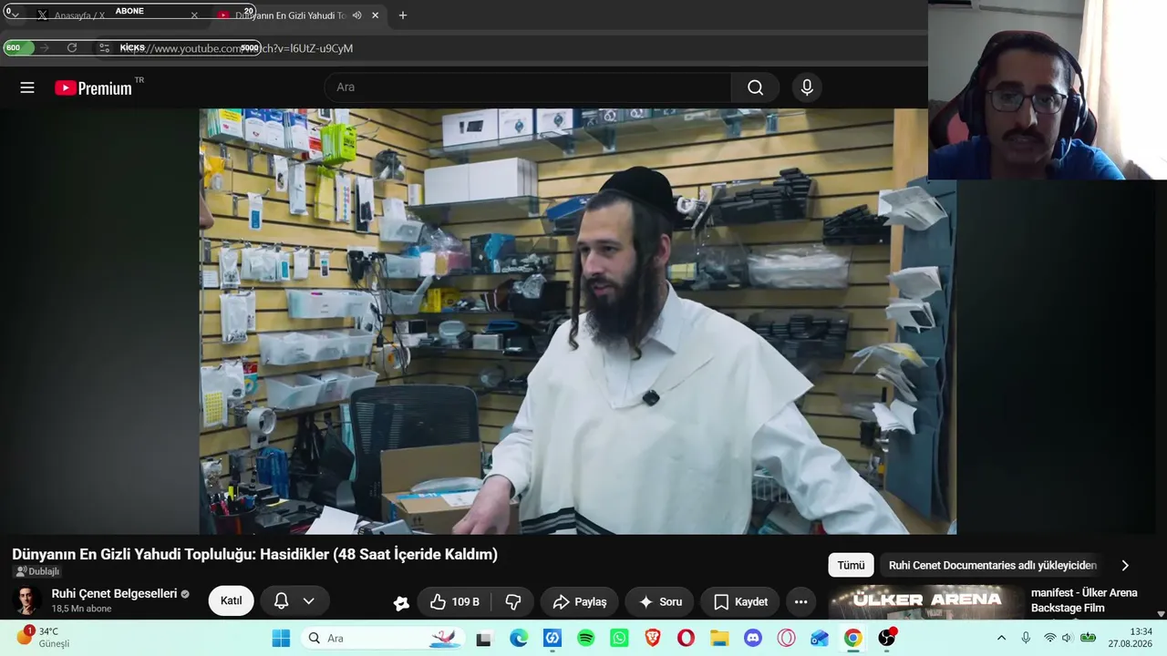
Task: Switch to Google Chrome on the taskbar
Action: coord(853,639)
